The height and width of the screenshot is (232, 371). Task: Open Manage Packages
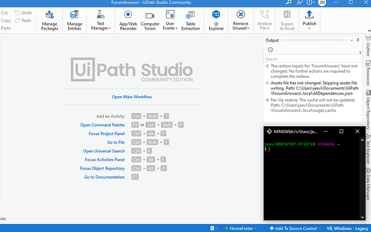click(x=49, y=20)
